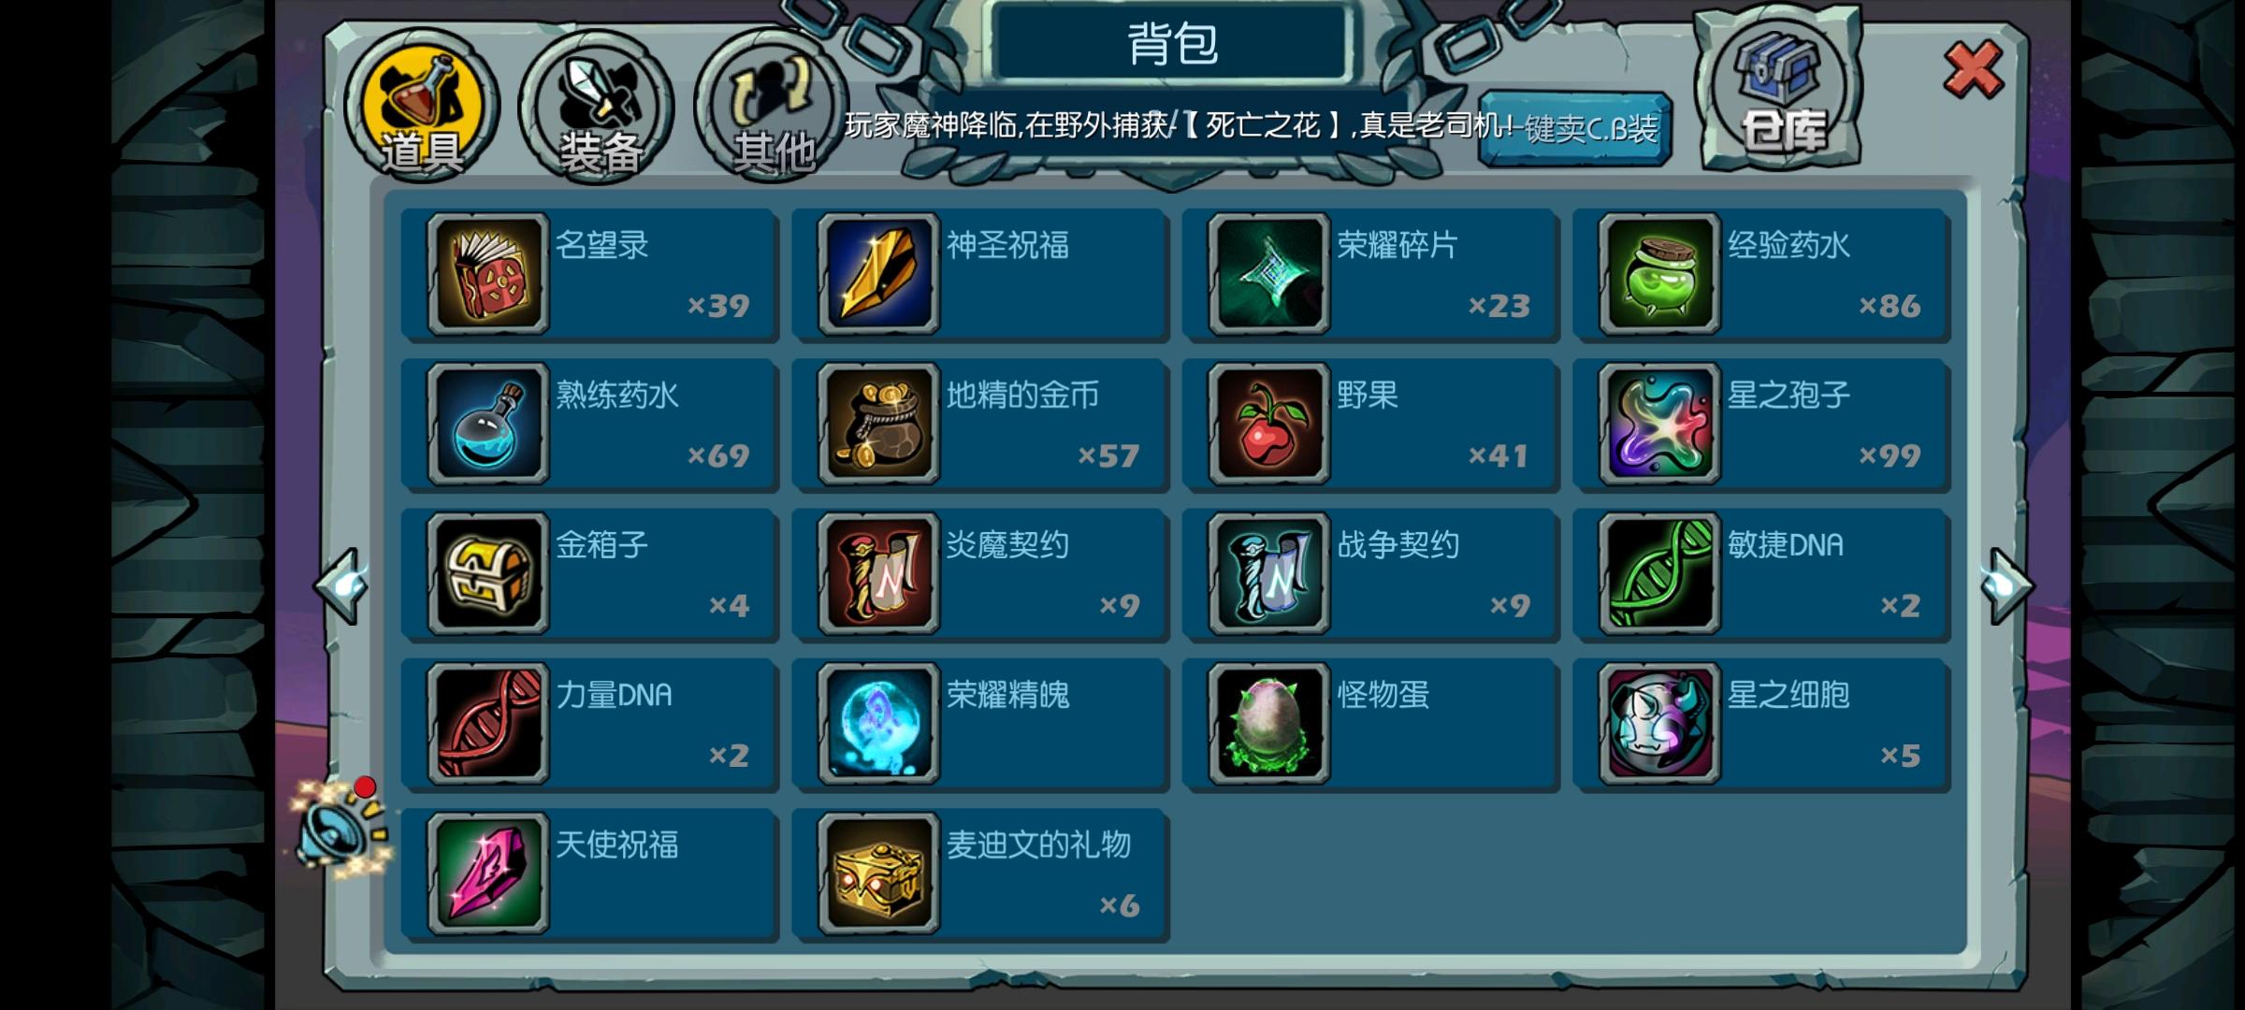Open the 金箱子 treasure chest item

click(x=487, y=573)
